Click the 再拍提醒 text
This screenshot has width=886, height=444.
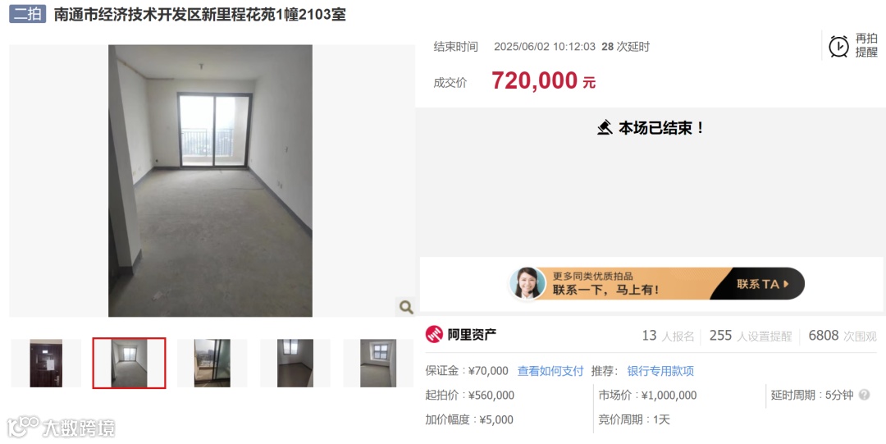pos(866,45)
